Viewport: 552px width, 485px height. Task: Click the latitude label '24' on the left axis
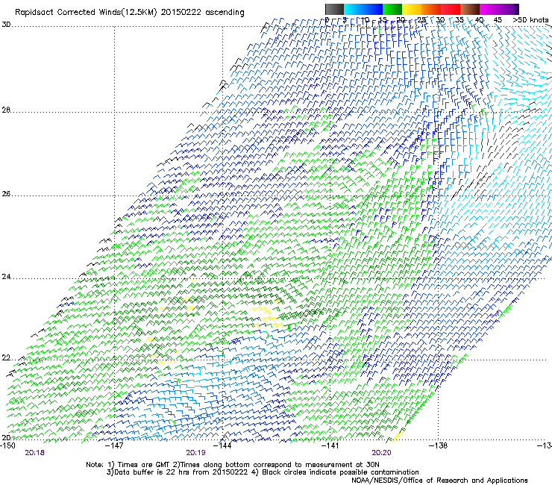tap(6, 277)
